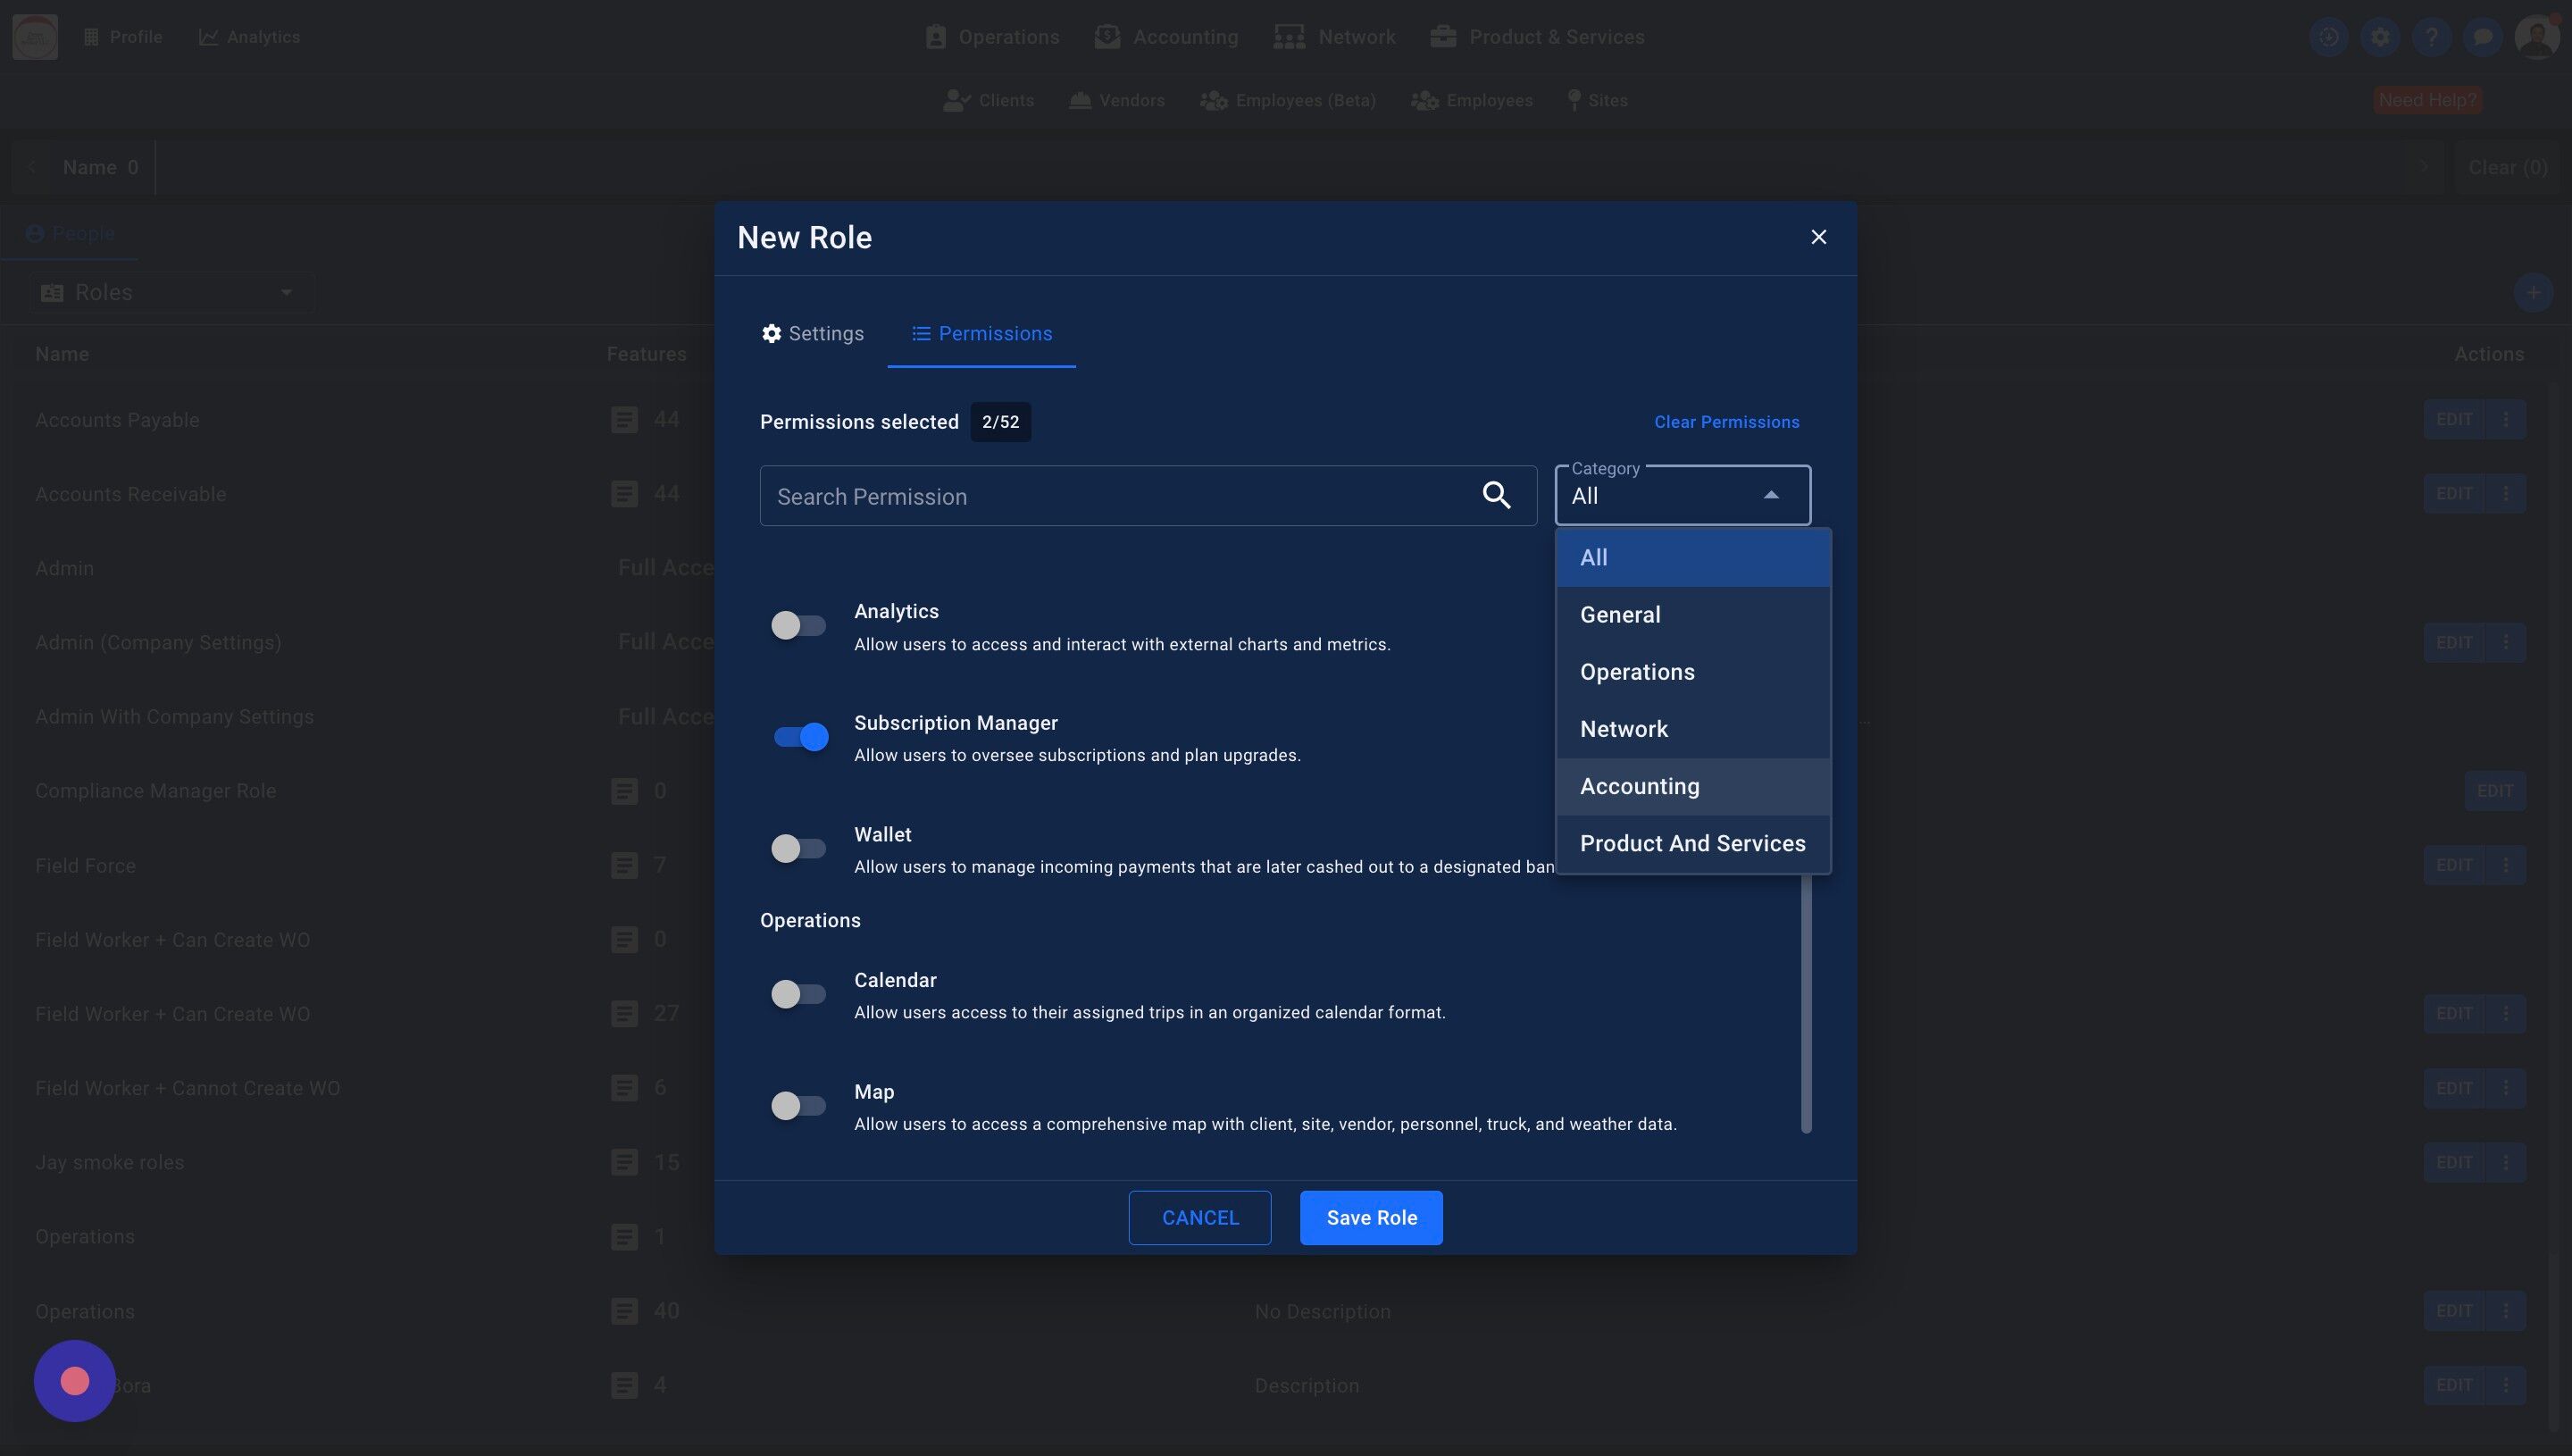Screen dimensions: 2572x1456
Task: Click the Accounts Payable features icon
Action: click(623, 420)
